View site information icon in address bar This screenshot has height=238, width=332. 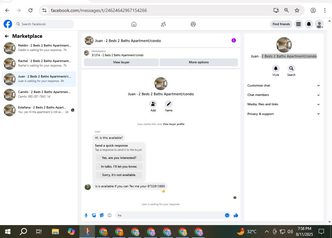coord(44,10)
